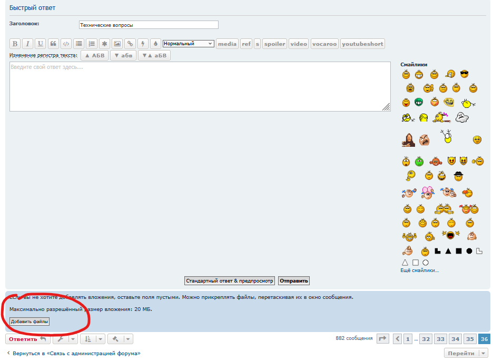
Task: Open the font size dropdown 'Нормальный'
Action: click(189, 44)
